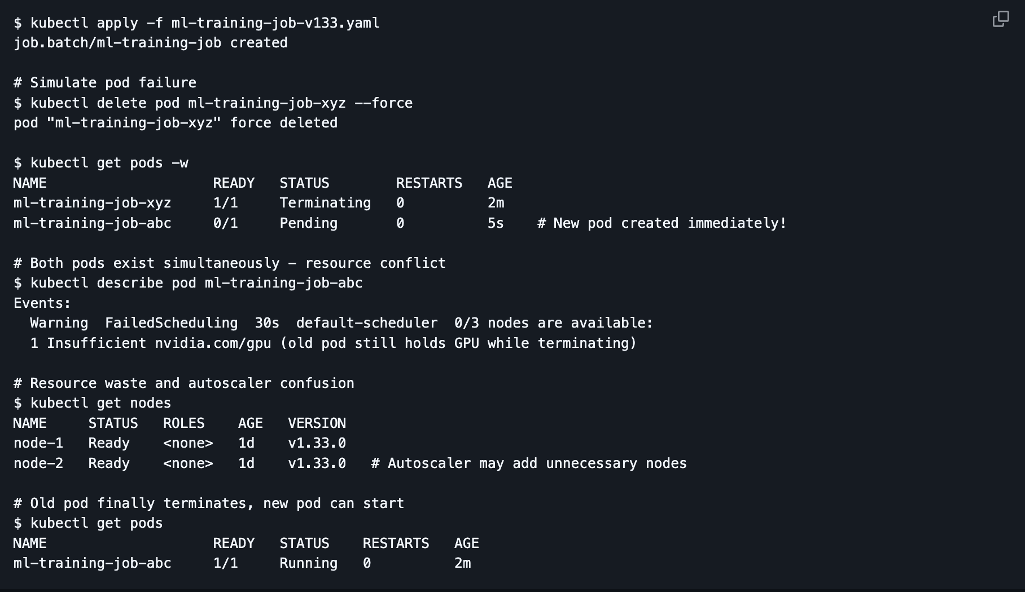Click the copy code icon
The image size is (1025, 592).
tap(1000, 19)
